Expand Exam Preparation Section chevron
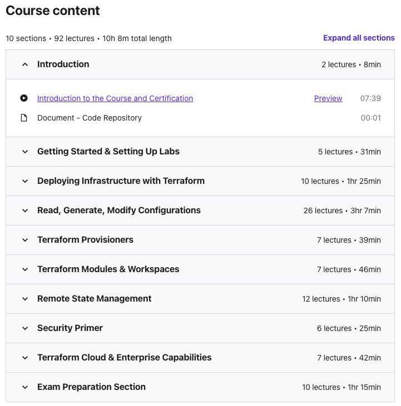The width and height of the screenshot is (401, 406). coord(25,387)
